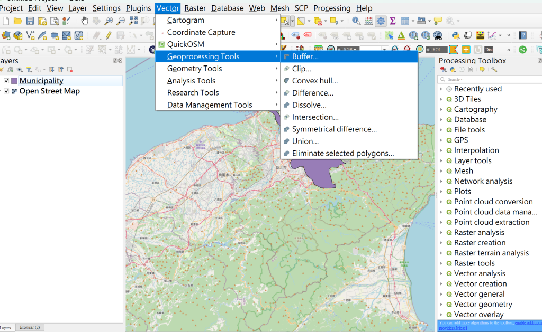Click the Filter Legend funnel icon
This screenshot has width=542, height=332.
coord(29,70)
